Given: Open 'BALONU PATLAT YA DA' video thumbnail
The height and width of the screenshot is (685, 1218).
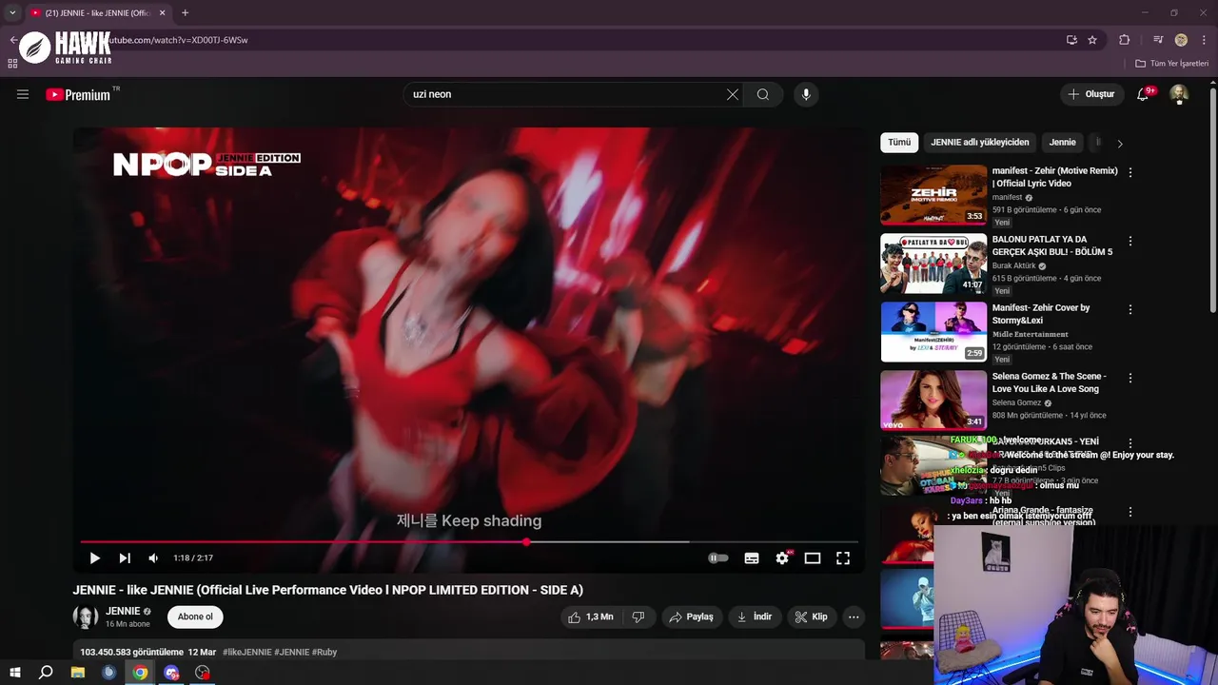Looking at the screenshot, I should (x=933, y=264).
